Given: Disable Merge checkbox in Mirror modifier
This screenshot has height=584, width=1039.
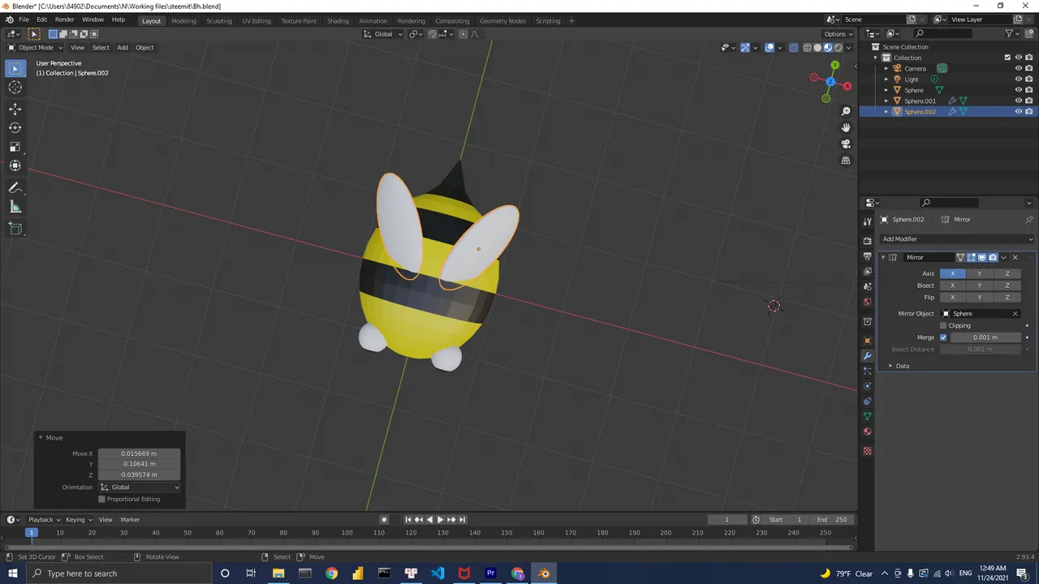Looking at the screenshot, I should 943,337.
